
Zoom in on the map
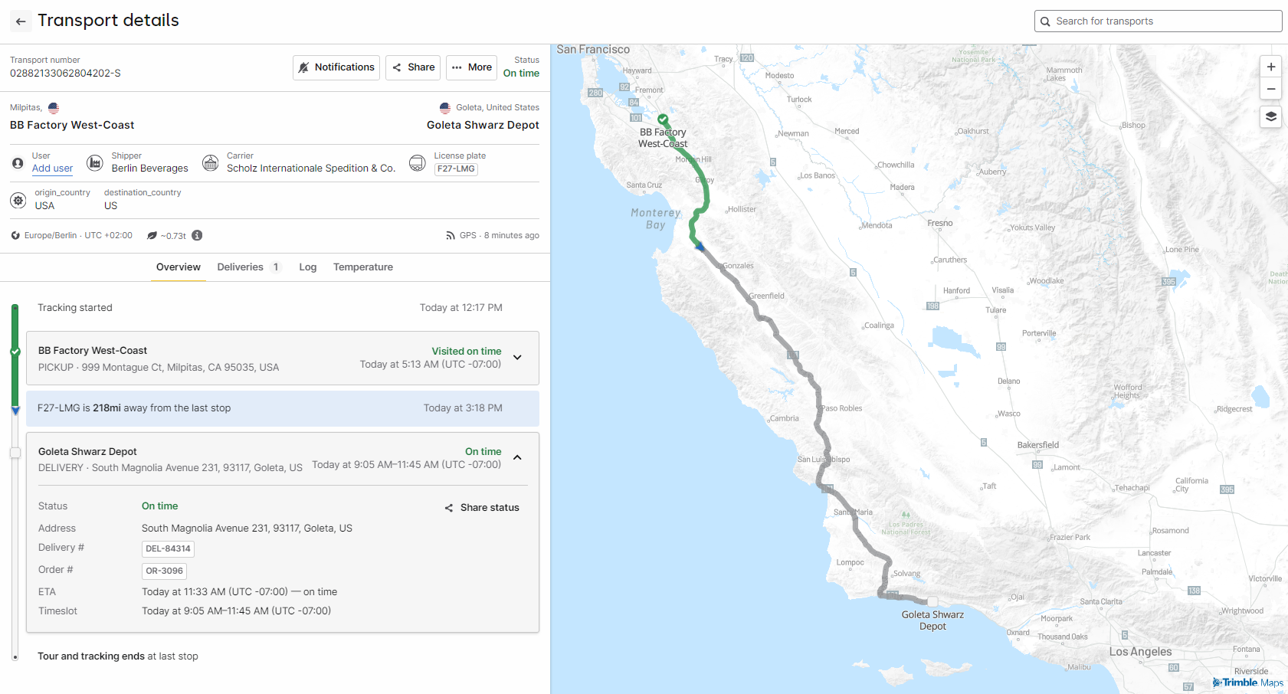1270,67
